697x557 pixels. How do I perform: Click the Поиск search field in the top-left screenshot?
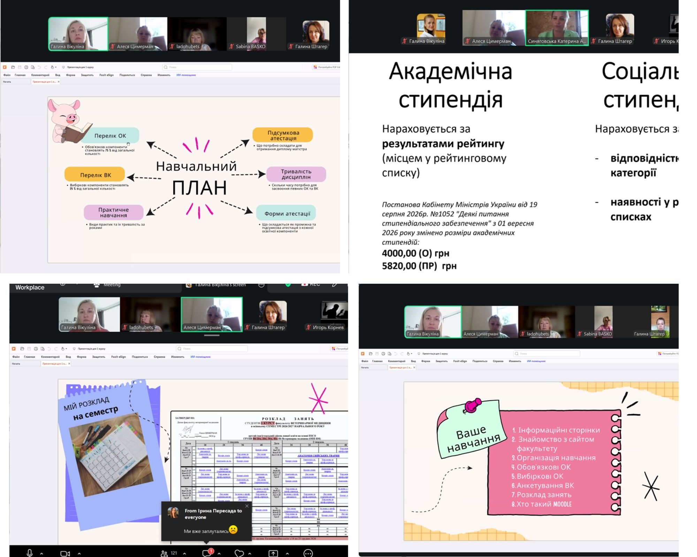click(197, 67)
